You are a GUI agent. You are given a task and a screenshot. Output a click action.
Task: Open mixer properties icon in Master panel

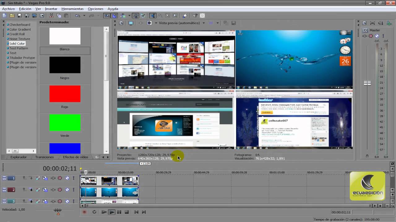pos(364,23)
